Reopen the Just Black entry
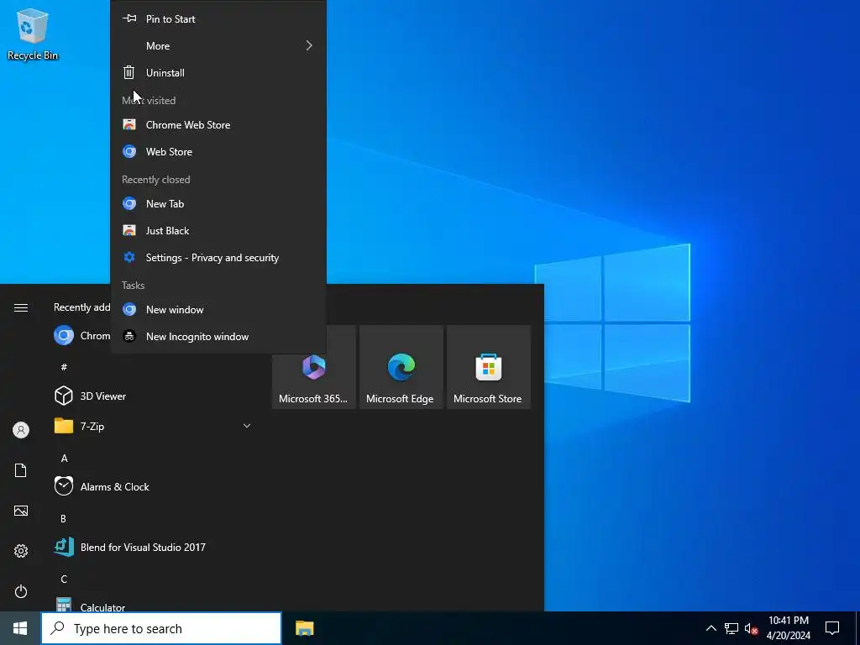The image size is (860, 645). coord(218,230)
